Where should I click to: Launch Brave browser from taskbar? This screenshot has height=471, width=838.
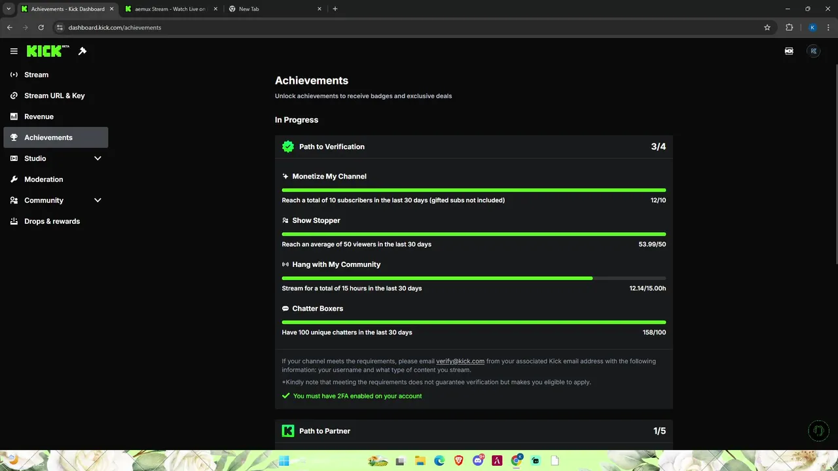[x=459, y=461]
